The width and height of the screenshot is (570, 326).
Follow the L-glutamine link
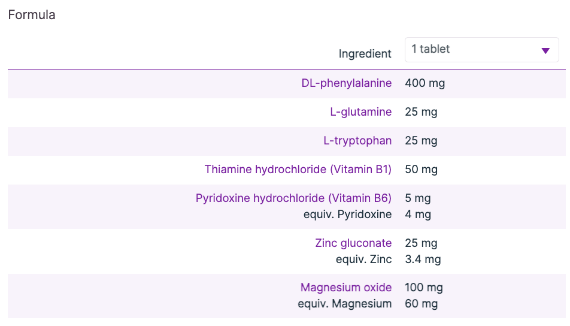tap(360, 112)
